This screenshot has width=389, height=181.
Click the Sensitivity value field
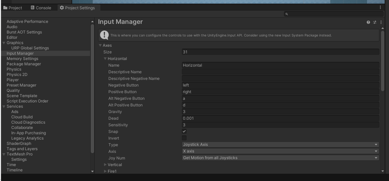point(280,125)
